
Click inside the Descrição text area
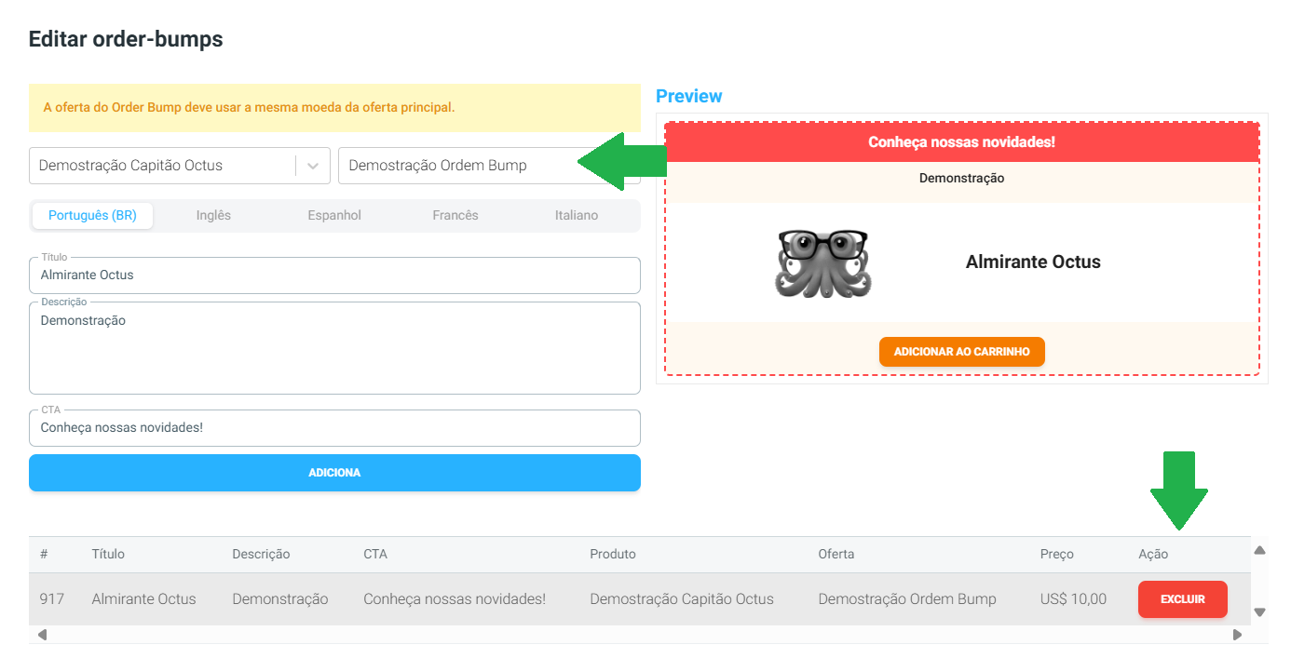(x=334, y=344)
